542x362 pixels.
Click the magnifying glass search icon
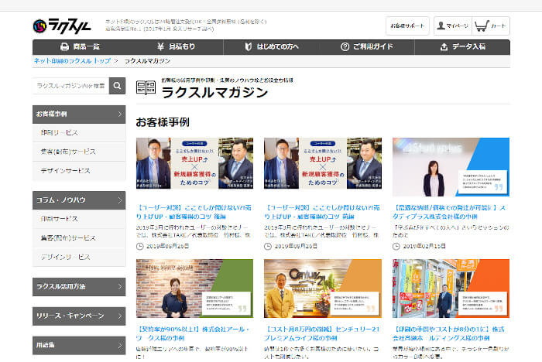(117, 86)
